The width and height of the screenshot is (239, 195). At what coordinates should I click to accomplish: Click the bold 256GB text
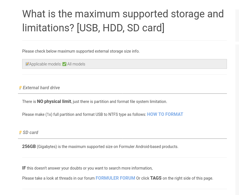[x=29, y=146]
